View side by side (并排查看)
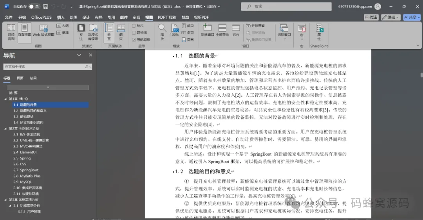 (255, 25)
